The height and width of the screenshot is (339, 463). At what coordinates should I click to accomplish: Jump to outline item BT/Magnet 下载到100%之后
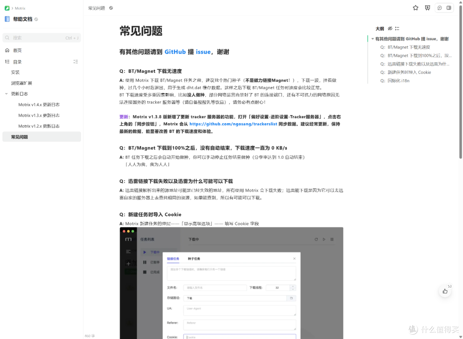point(416,55)
